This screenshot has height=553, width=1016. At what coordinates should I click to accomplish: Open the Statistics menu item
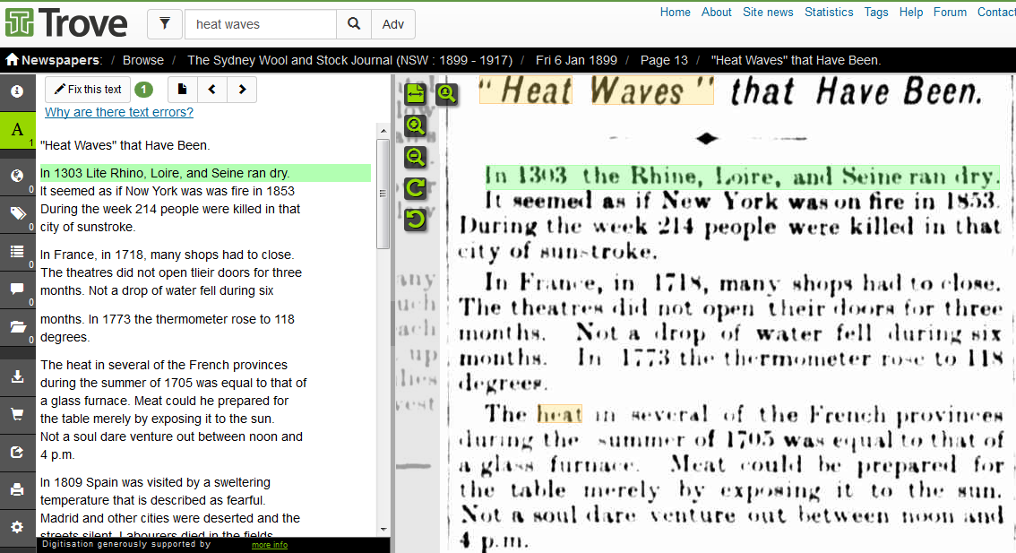[x=829, y=12]
